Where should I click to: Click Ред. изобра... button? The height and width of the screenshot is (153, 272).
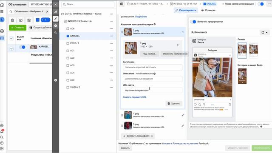point(149,54)
